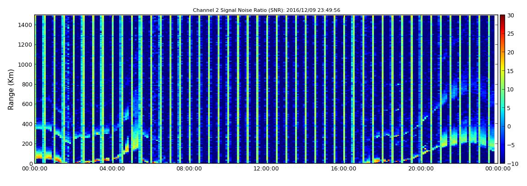527x186 pixels.
Task: Click the dark blue bottom of the colorbar
Action: [x=502, y=160]
